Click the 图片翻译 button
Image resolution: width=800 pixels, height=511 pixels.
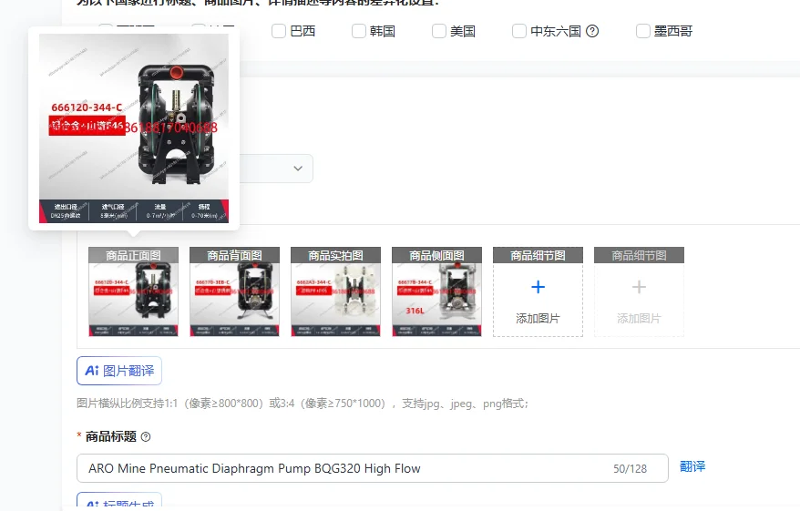[x=119, y=371]
